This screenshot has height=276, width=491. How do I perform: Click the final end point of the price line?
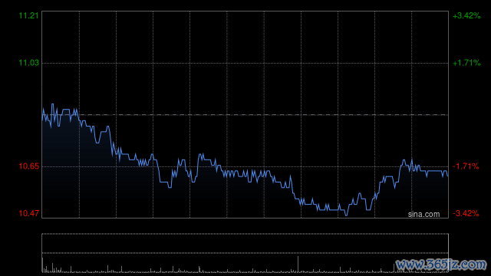448,176
